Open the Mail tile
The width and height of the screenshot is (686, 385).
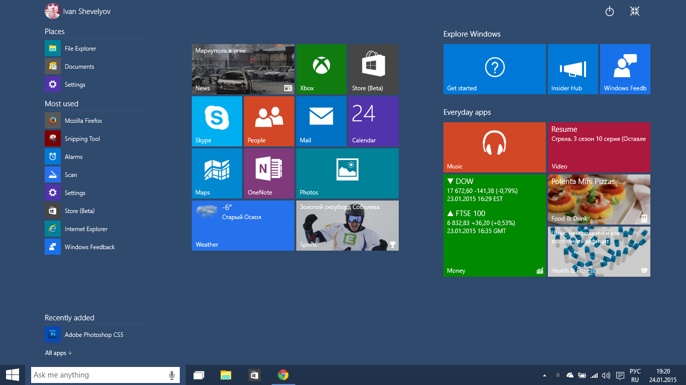coord(321,121)
